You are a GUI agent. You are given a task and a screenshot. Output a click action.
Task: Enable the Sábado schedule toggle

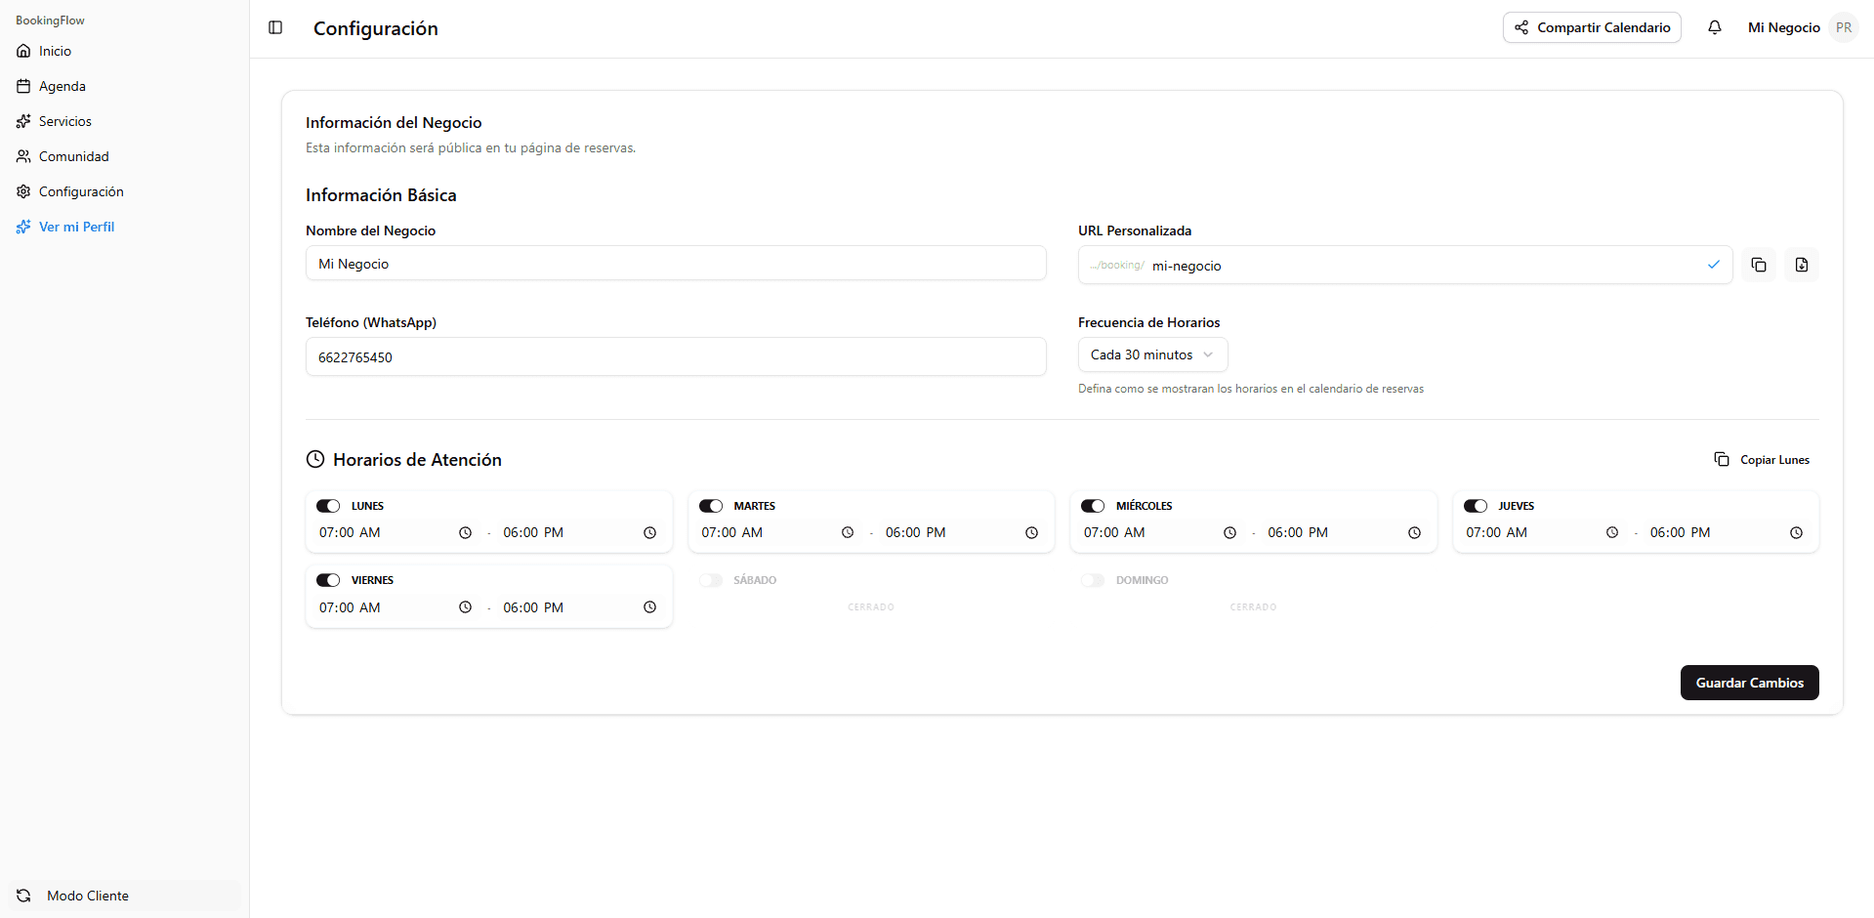(x=710, y=579)
